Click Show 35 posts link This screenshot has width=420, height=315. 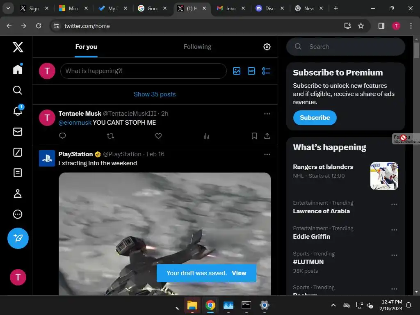[155, 94]
